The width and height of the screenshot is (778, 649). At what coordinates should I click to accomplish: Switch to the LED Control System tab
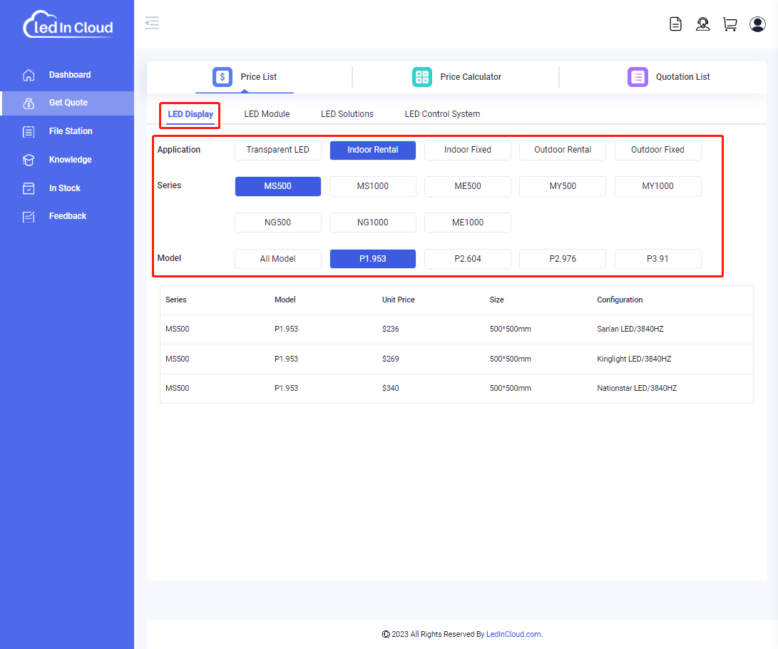click(x=442, y=114)
